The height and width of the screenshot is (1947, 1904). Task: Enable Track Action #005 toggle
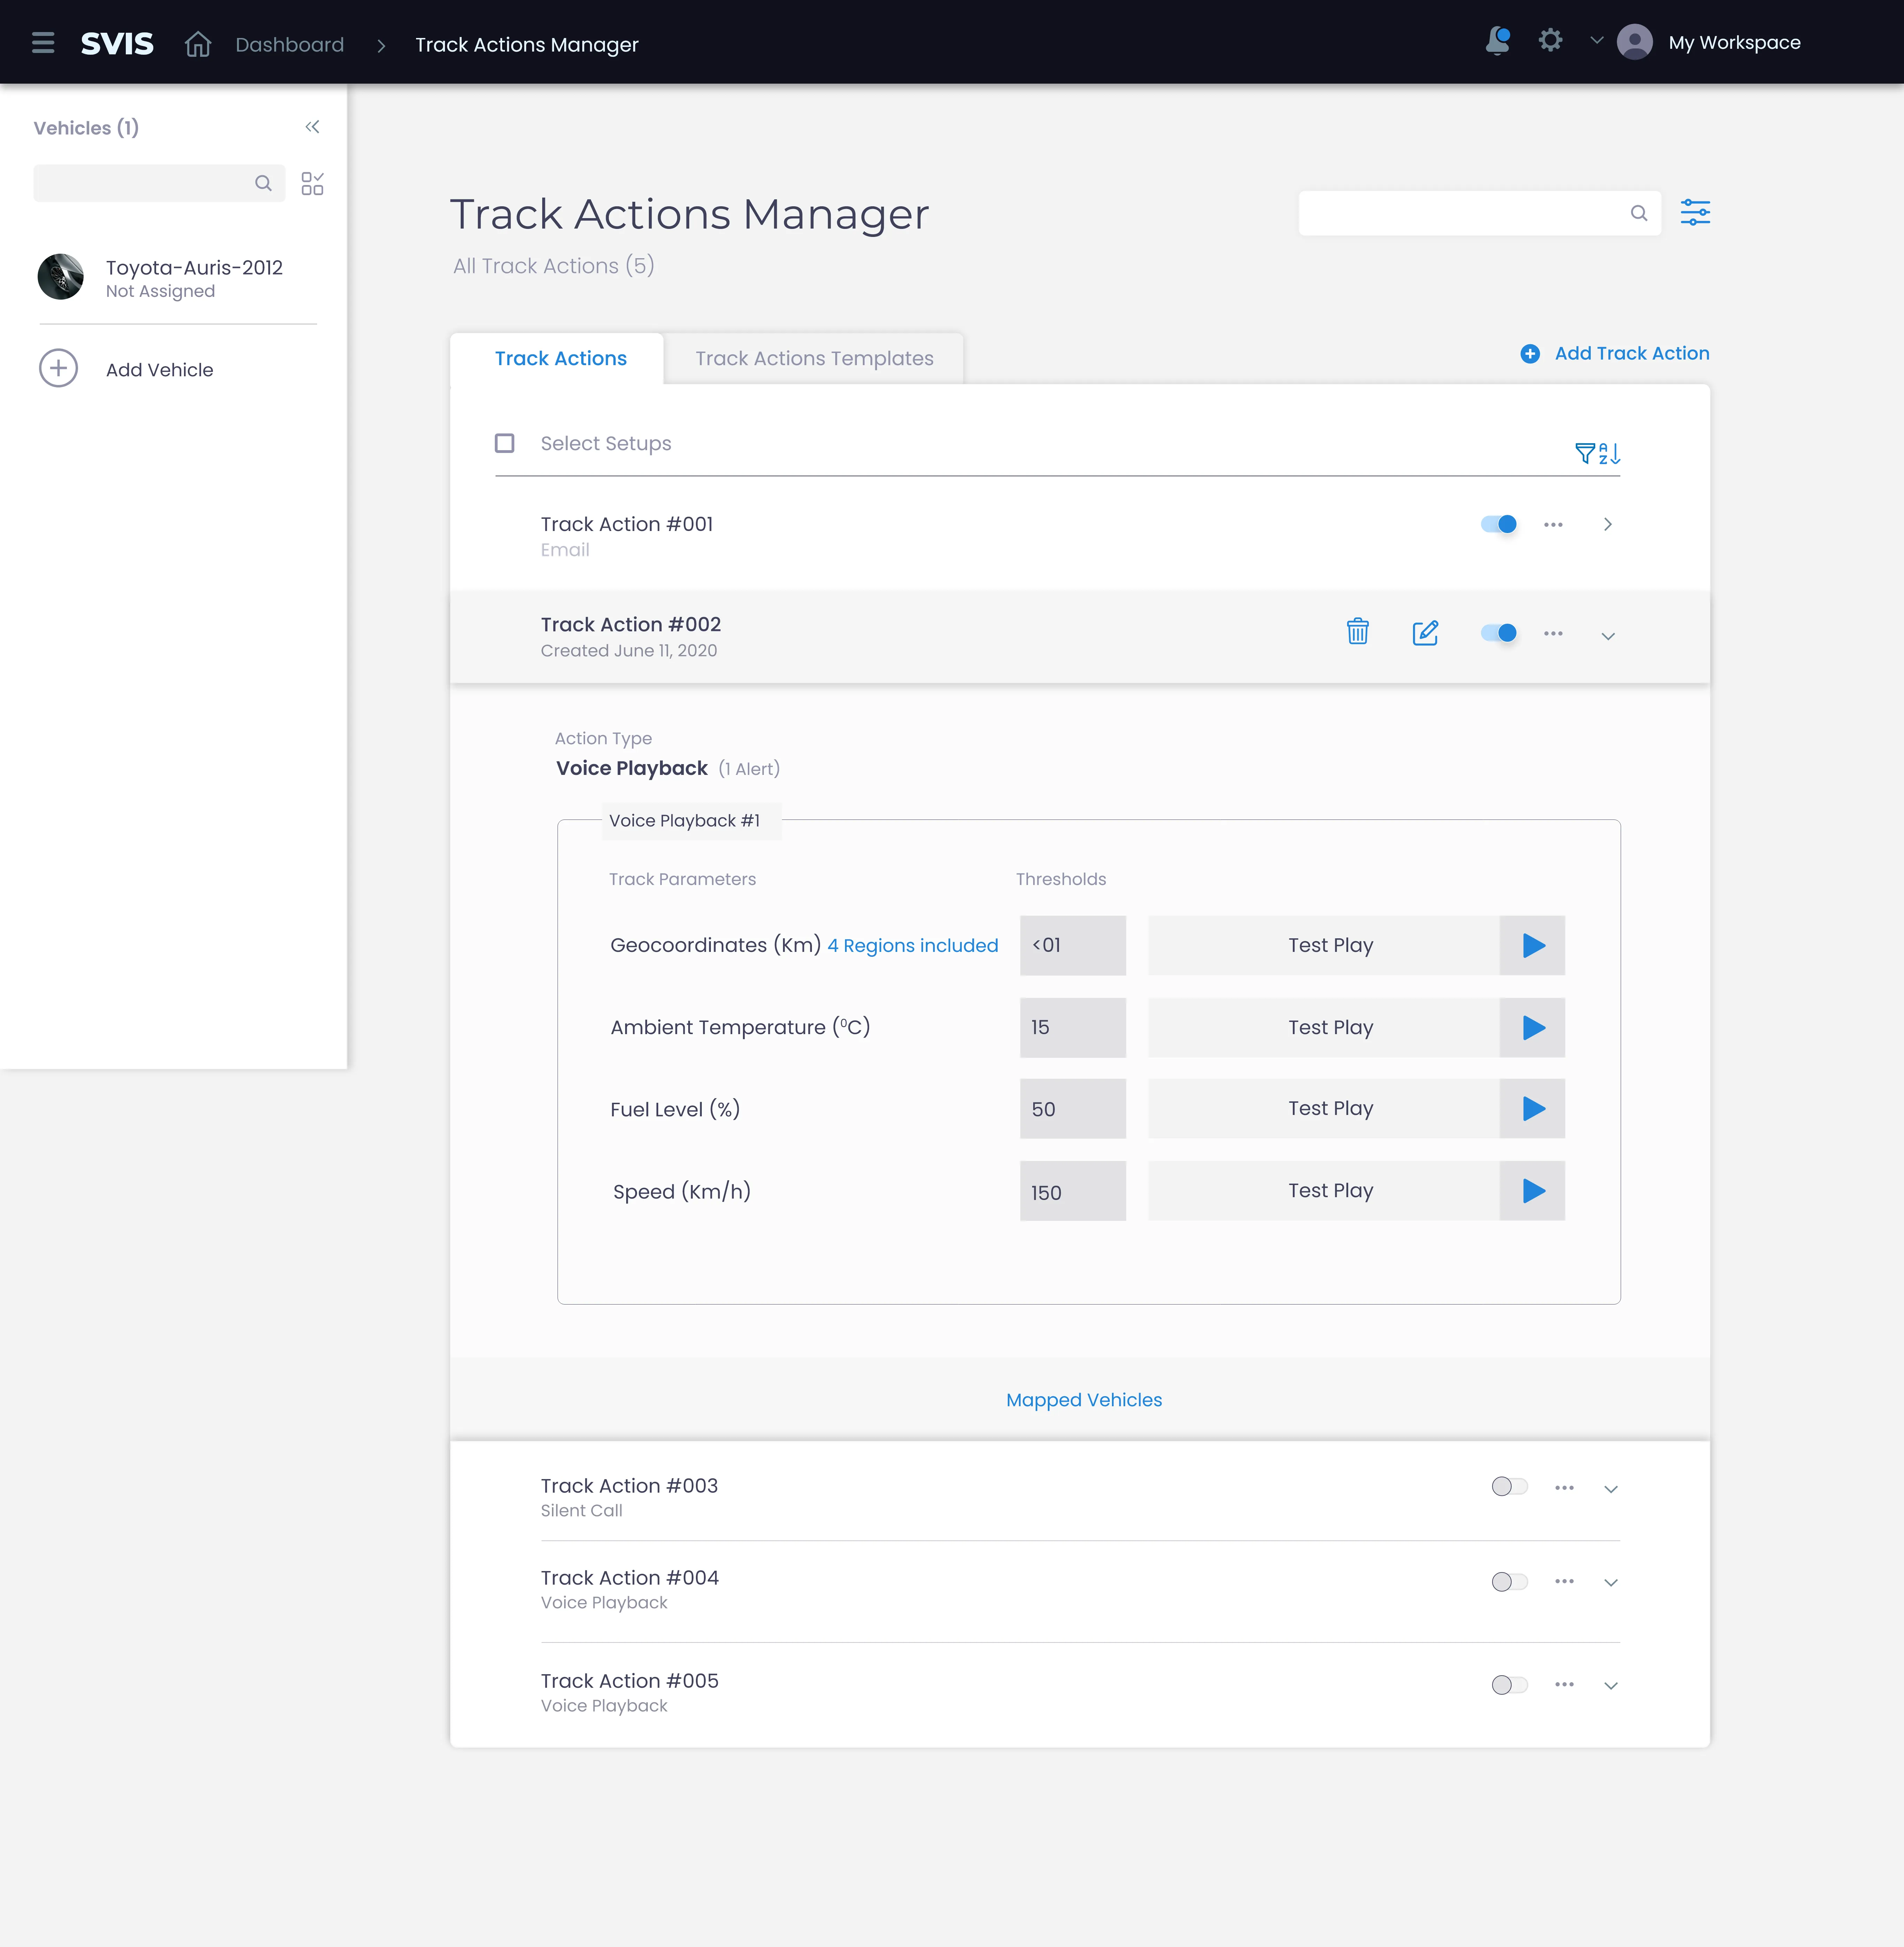(x=1510, y=1685)
